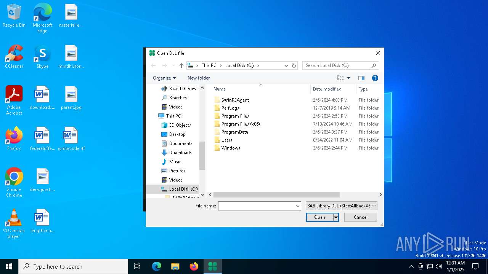Screen dimensions: 488x274
Task: Click the horizontal scrollbar in file list
Action: pyautogui.click(x=276, y=194)
